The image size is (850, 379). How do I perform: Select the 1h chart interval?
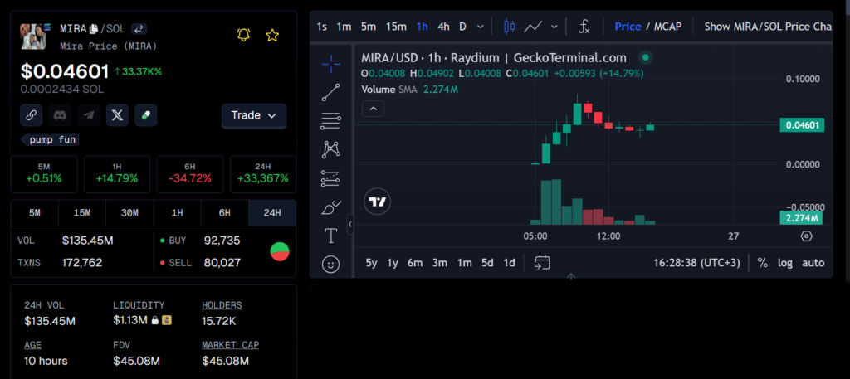[423, 27]
